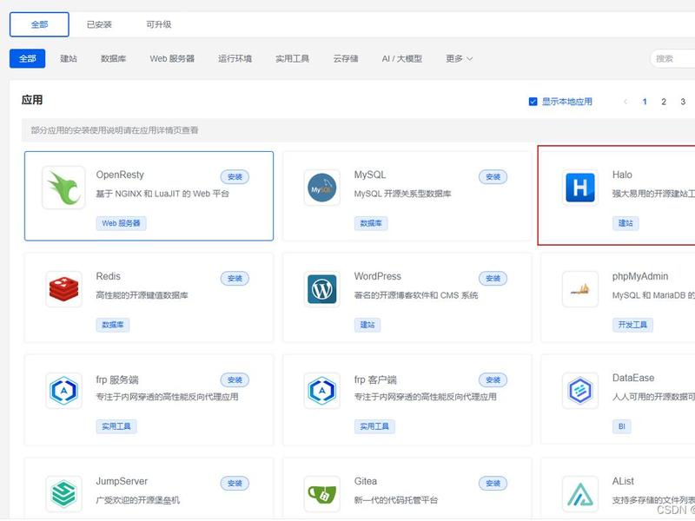Switch to the 可升级 tab
Screen dimensions: 695x521
(159, 24)
